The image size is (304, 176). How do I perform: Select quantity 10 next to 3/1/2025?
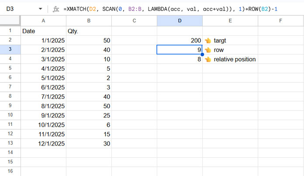[x=89, y=59]
